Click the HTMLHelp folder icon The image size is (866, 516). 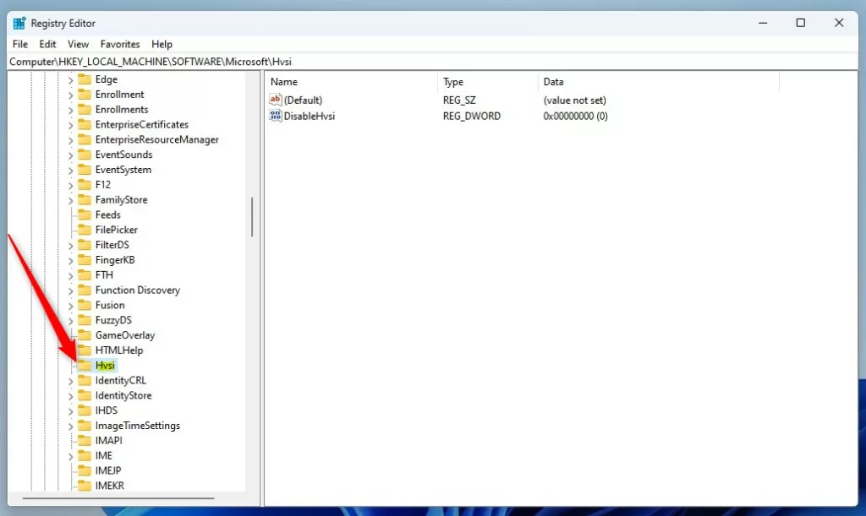(85, 350)
